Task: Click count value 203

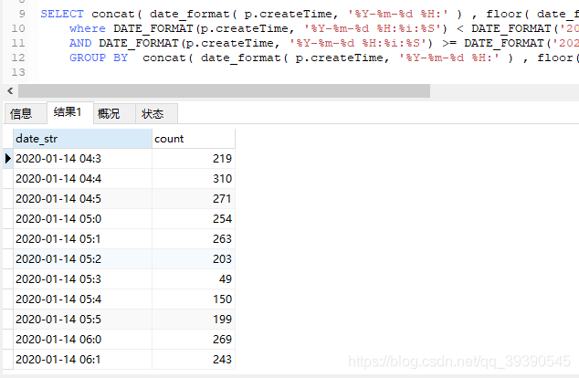Action: pyautogui.click(x=194, y=258)
